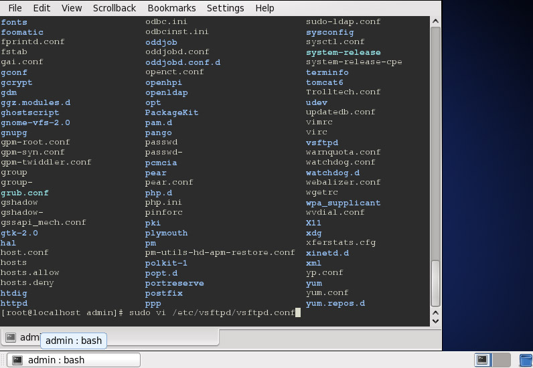Click the hosts.allow file name
This screenshot has width=533, height=368.
[30, 272]
